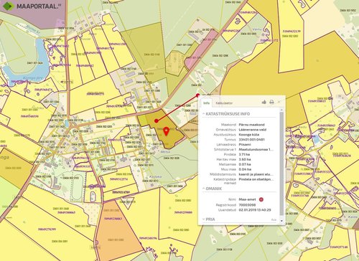This screenshot has height=261, width=359.
Task: Click the Maaportaal logo
Action: (31, 6)
